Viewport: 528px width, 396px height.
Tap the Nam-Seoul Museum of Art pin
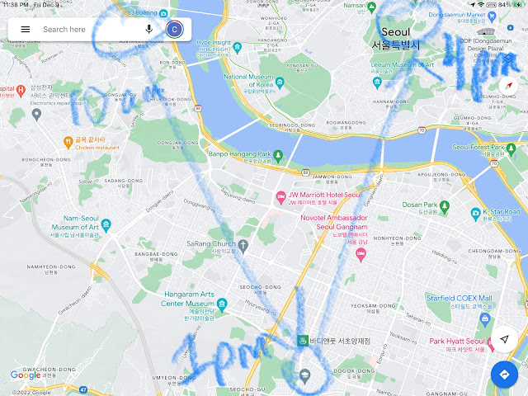[x=106, y=224]
